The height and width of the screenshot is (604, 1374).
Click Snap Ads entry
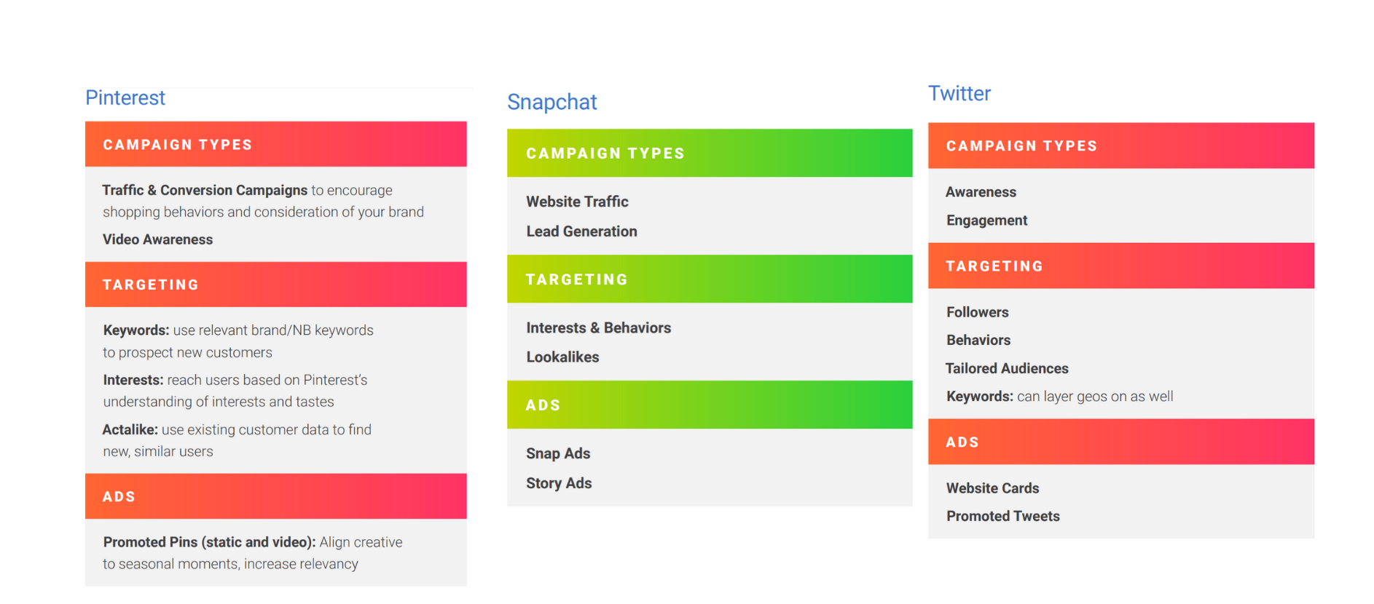pyautogui.click(x=558, y=453)
